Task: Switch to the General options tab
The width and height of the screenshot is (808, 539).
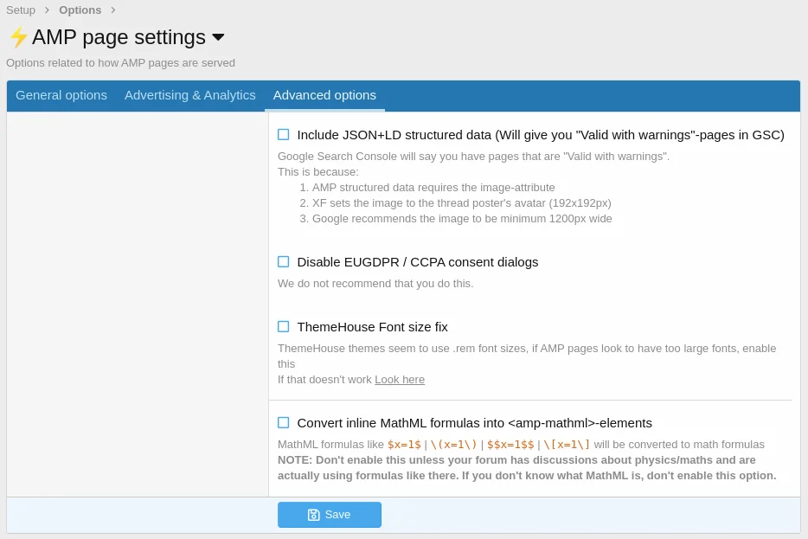Action: [61, 95]
